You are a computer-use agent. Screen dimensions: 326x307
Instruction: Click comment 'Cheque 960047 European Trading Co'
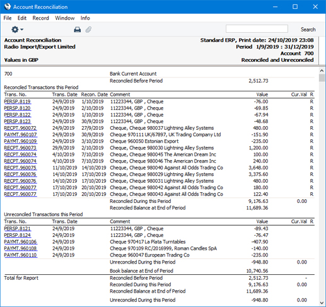[149, 255]
